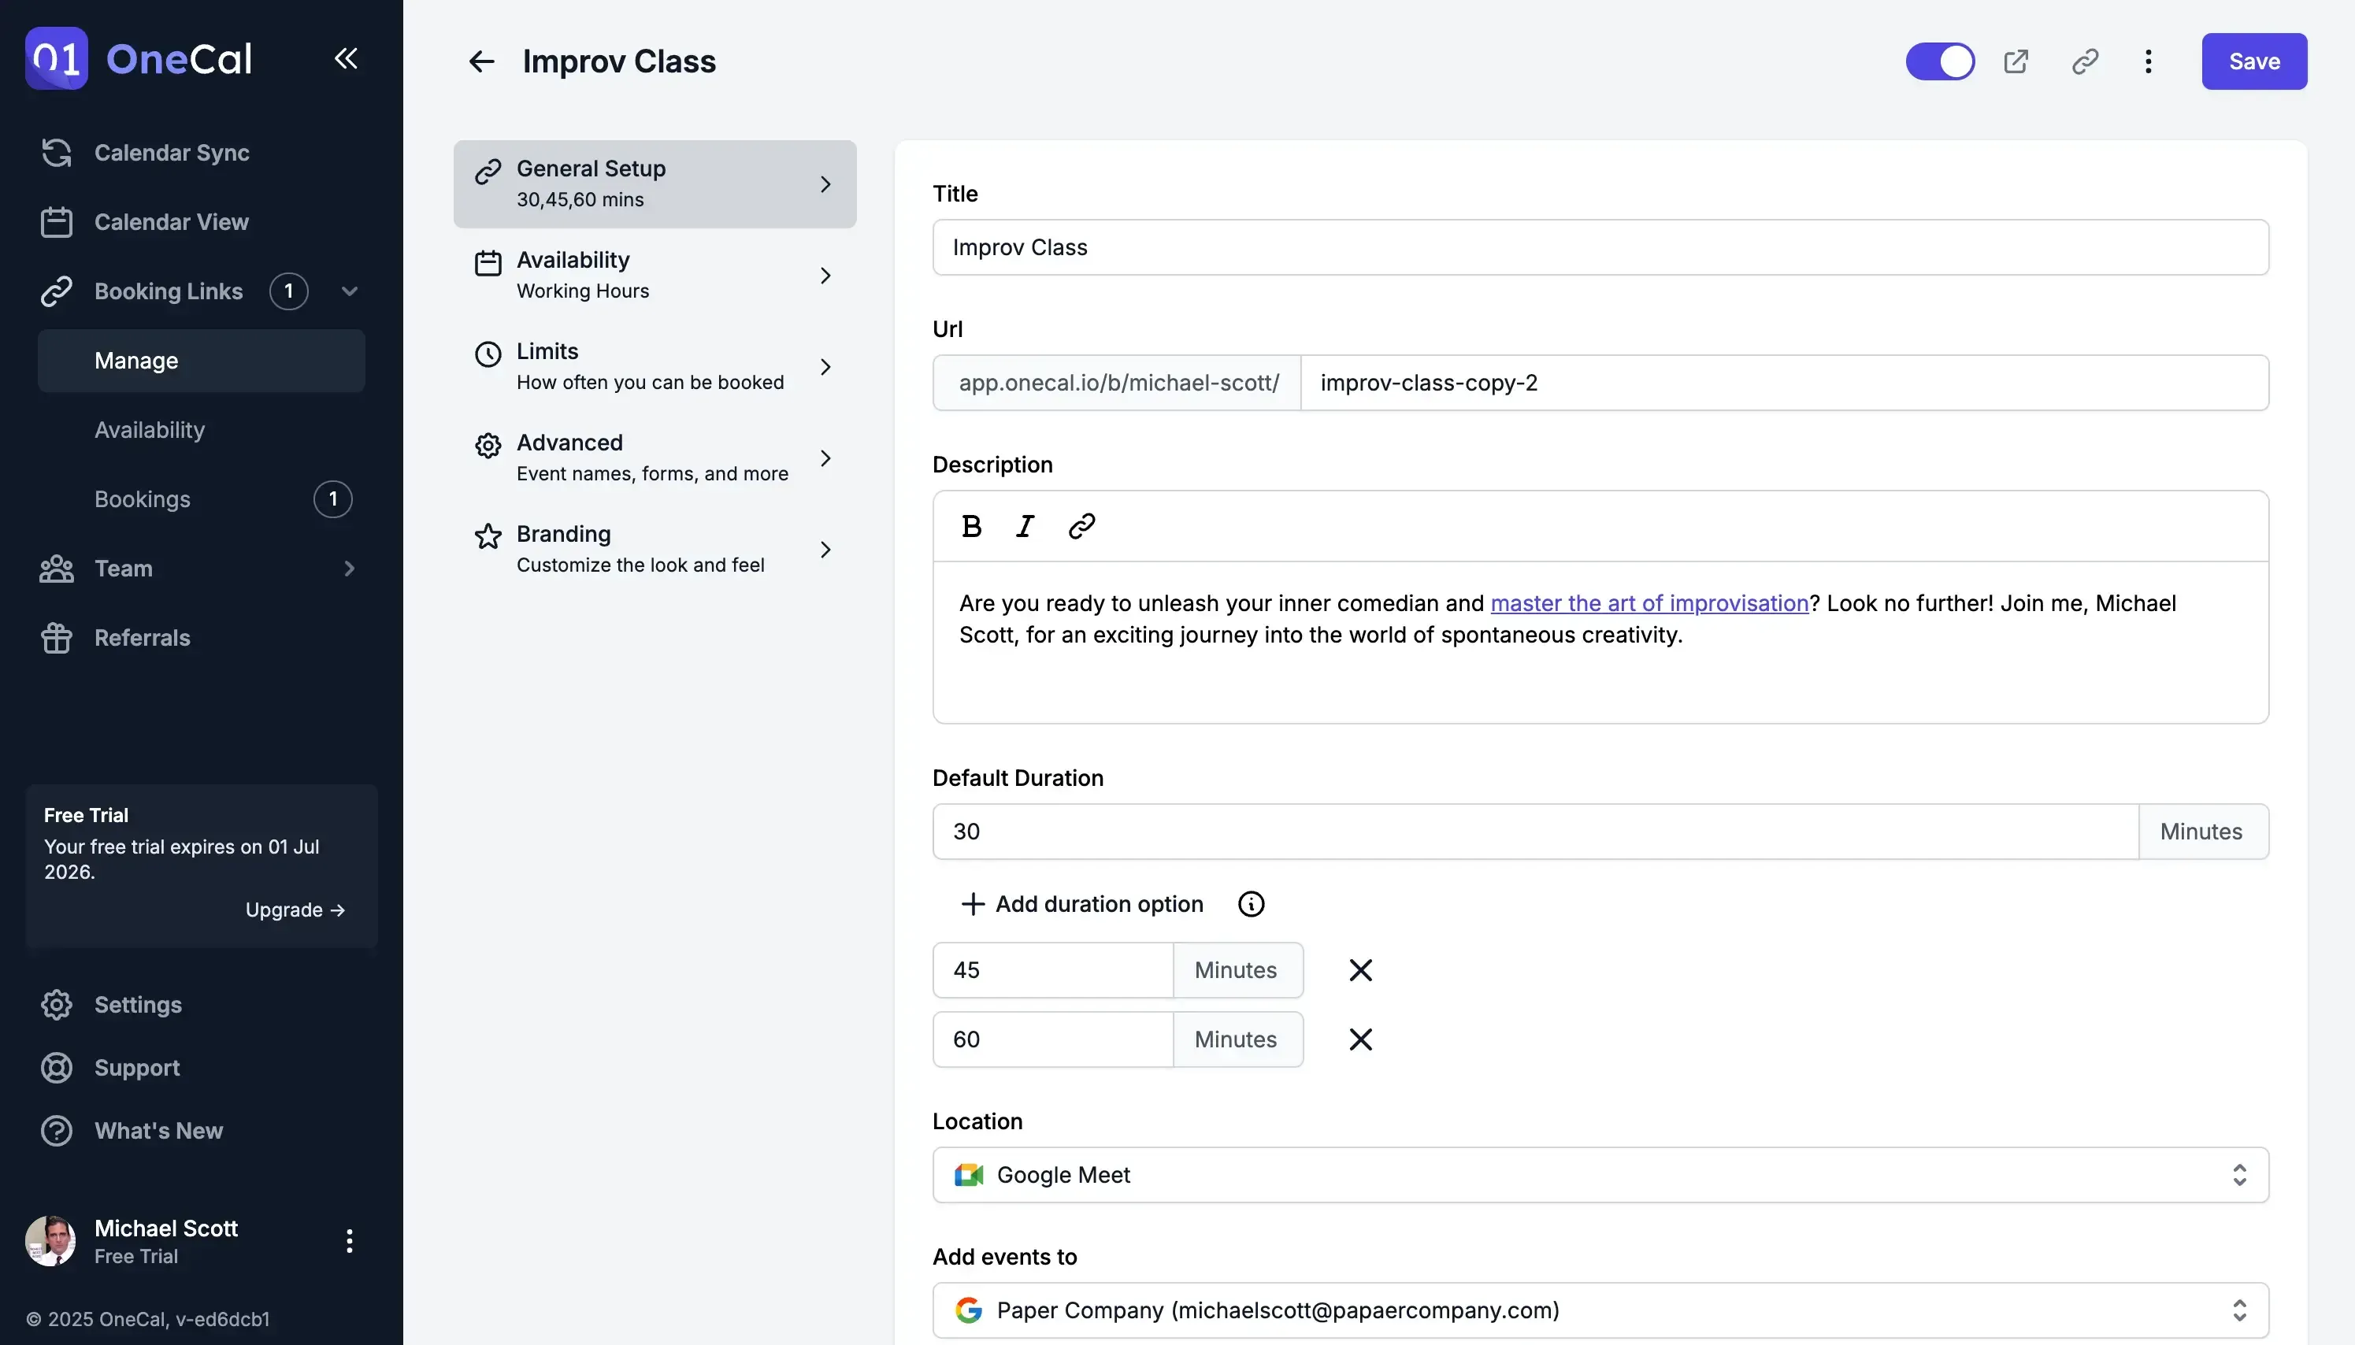
Task: Collapse the sidebar with double-chevron icon
Action: (x=346, y=58)
